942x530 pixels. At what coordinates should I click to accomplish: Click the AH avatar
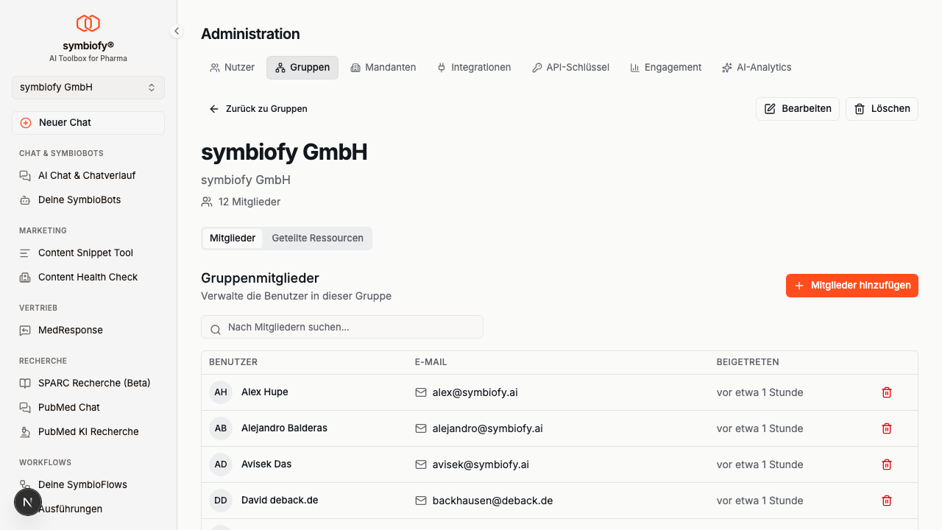pos(221,392)
